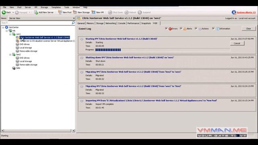Click the XenCenter root node icon

coord(6,27)
